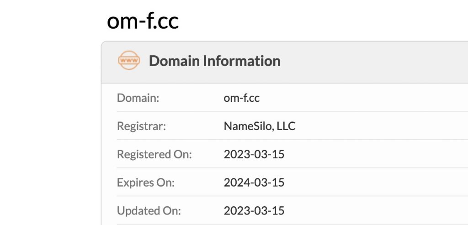The height and width of the screenshot is (225, 468).
Task: Click the om-f.cc page title
Action: point(143,21)
